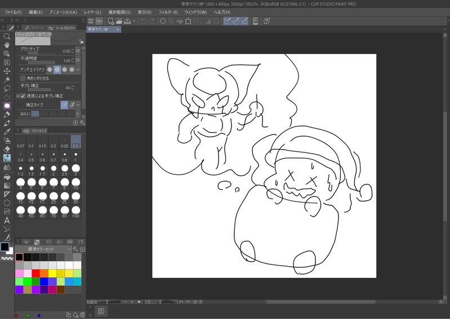
Task: Select the strongest anti-aliasing option
Action: pyautogui.click(x=72, y=69)
